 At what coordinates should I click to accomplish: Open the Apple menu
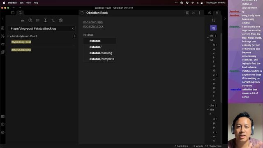4,3
